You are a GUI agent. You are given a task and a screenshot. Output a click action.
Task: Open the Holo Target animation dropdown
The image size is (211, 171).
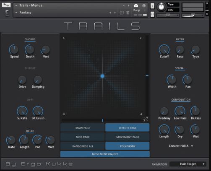point(188,164)
